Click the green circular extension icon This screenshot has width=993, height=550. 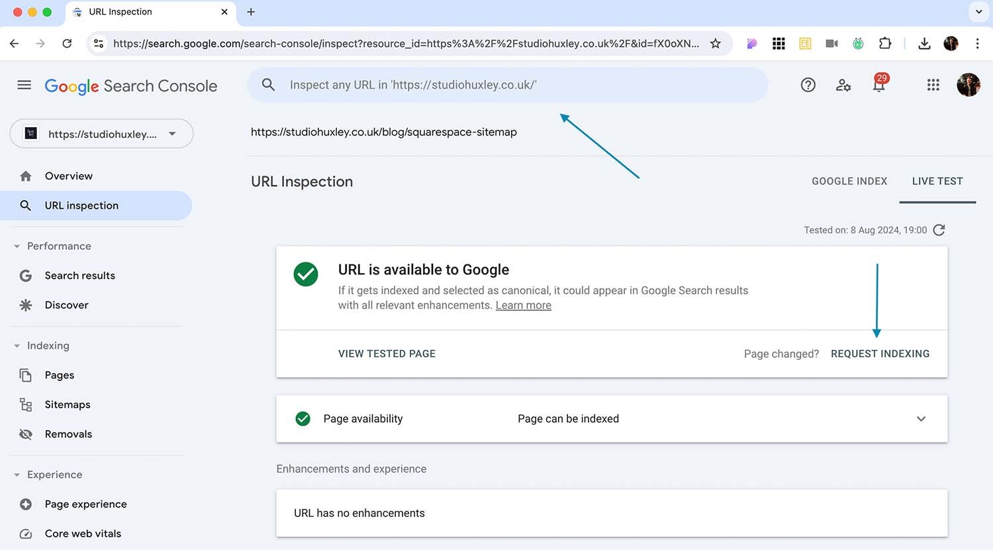[x=858, y=44]
